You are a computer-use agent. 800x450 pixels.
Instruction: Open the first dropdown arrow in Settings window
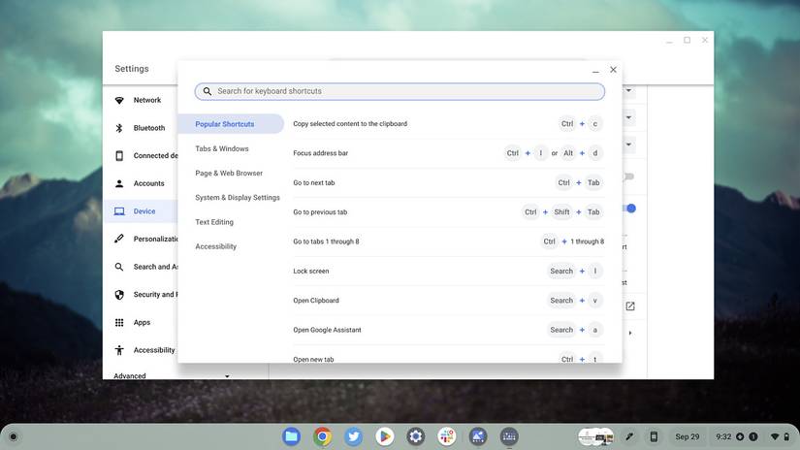pos(628,90)
